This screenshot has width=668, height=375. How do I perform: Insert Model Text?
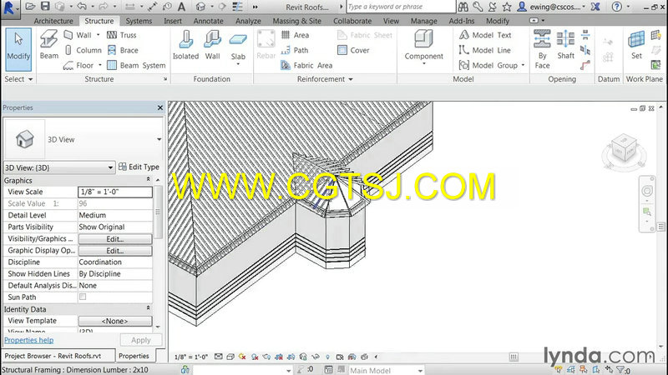click(x=485, y=35)
